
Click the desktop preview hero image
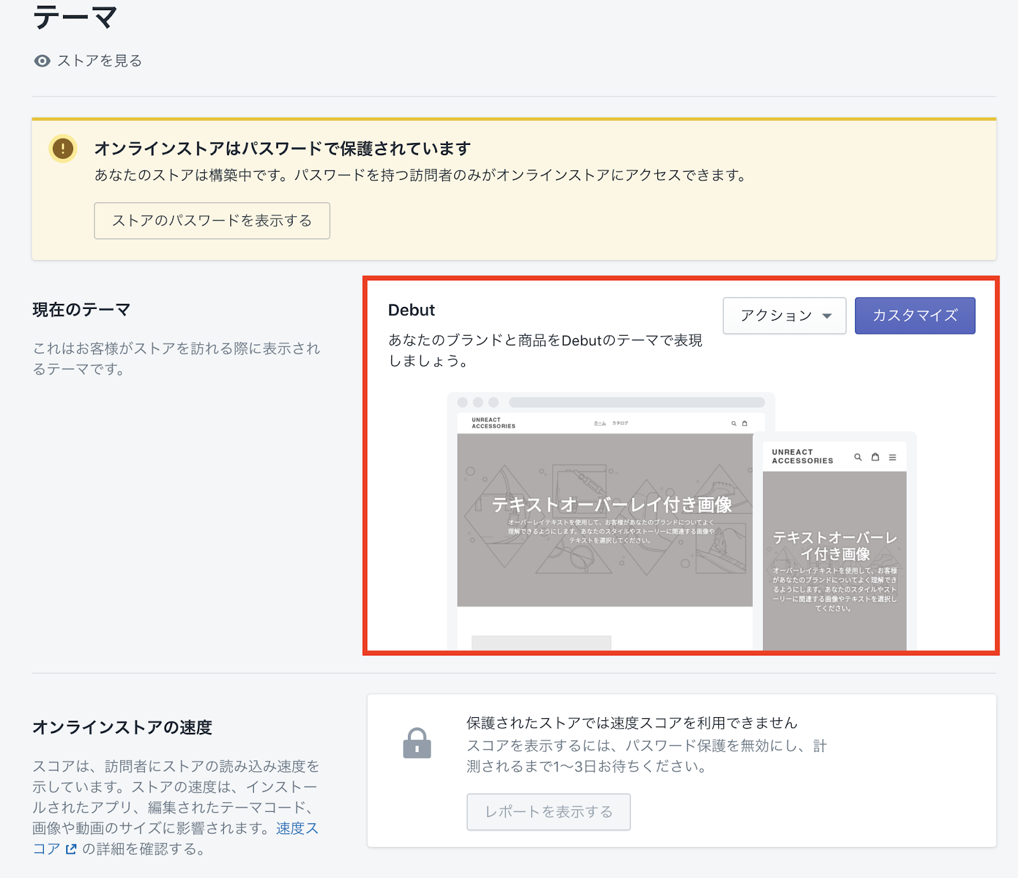tap(604, 520)
